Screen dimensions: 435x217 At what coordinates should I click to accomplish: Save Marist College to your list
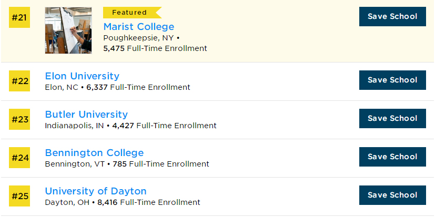point(392,17)
